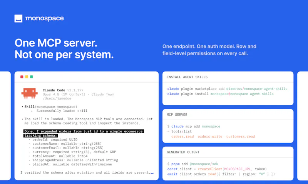The width and height of the screenshot is (308, 184).
Task: Click the GENERATED CLIENT card header
Action: click(x=183, y=152)
